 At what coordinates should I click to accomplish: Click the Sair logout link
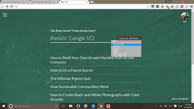pyautogui.click(x=185, y=21)
